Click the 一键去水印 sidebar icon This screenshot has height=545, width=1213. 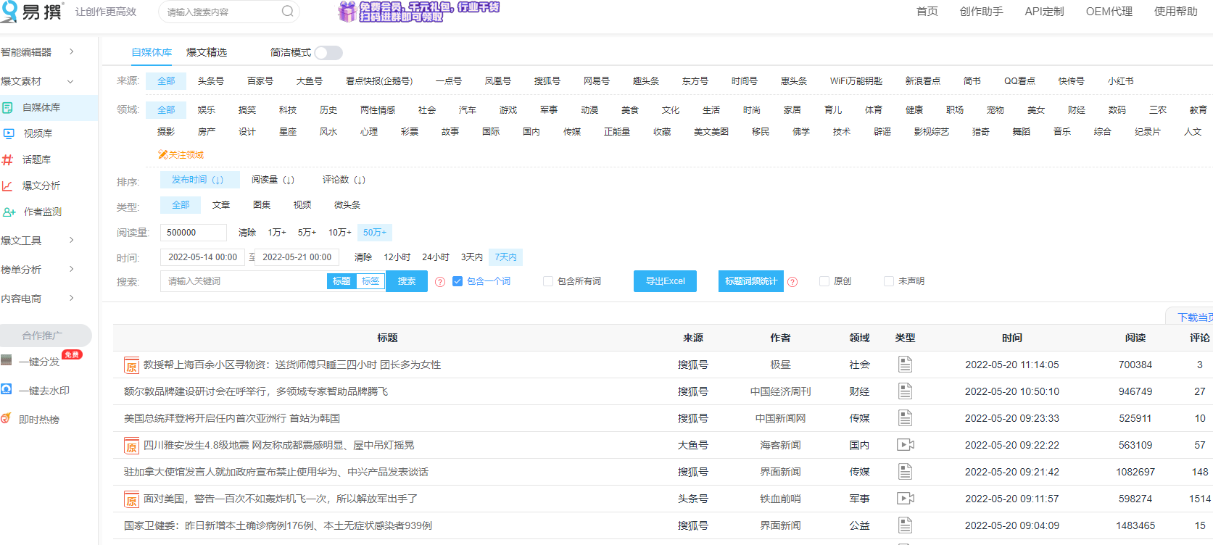coord(7,389)
